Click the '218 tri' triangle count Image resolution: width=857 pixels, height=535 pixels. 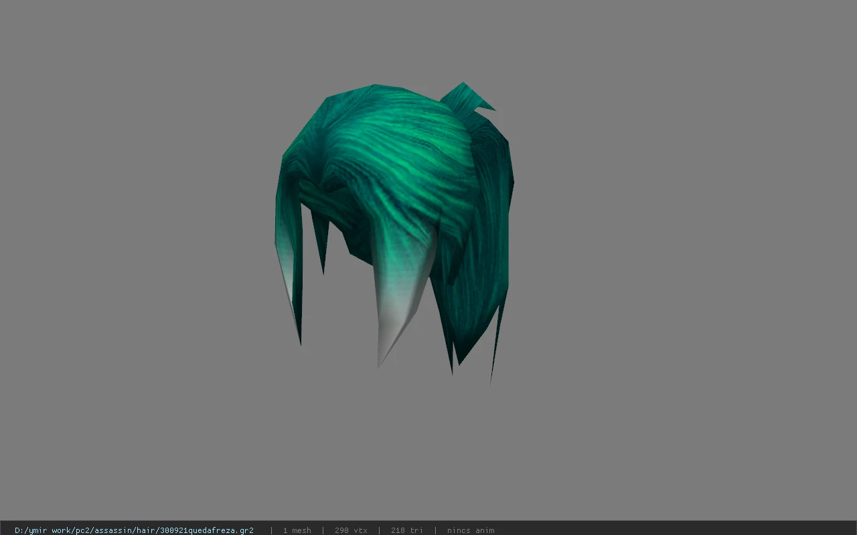406,530
